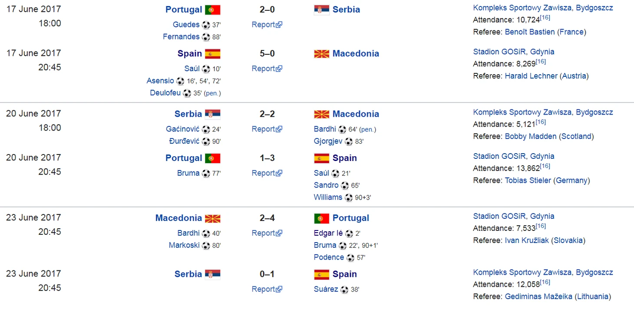Open the Edgar Ié player link

pos(328,233)
